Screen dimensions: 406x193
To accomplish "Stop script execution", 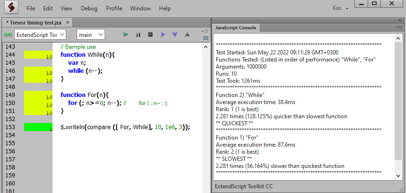I will click(150, 35).
